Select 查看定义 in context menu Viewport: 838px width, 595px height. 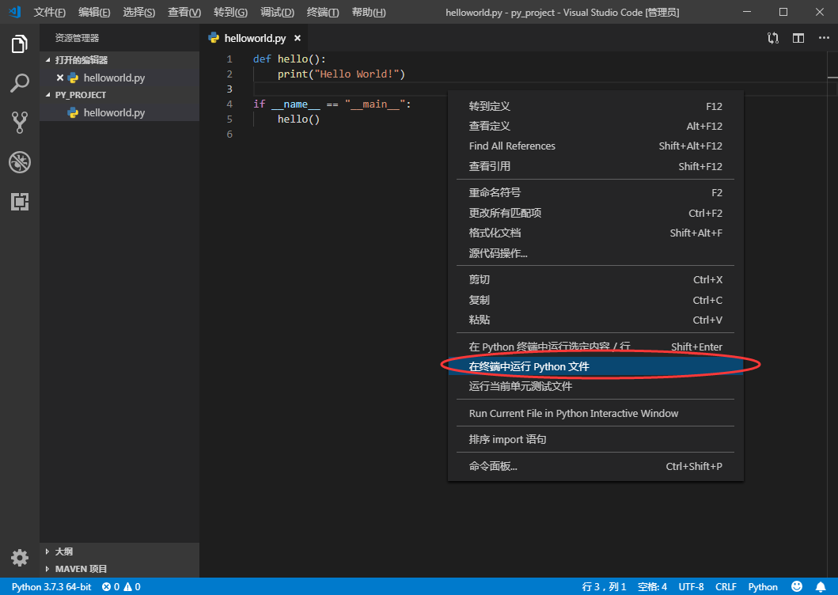[595, 126]
